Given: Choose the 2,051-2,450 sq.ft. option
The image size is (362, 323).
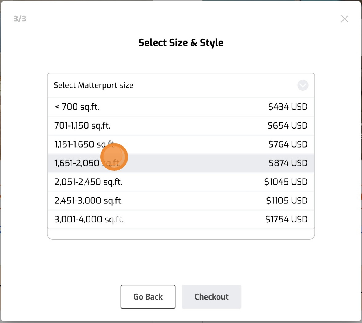Looking at the screenshot, I should coord(181,182).
